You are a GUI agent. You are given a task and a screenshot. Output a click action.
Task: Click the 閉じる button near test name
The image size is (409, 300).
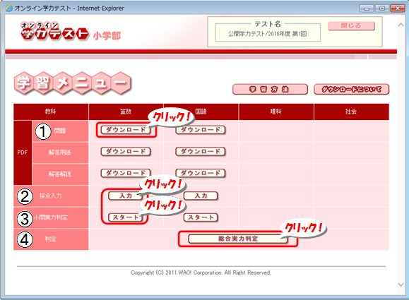pos(351,26)
